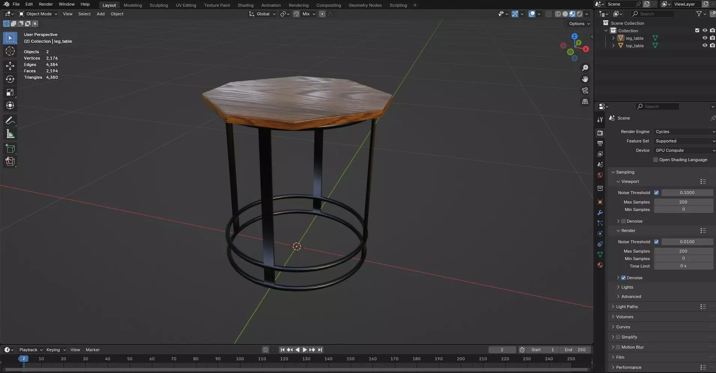Image resolution: width=716 pixels, height=373 pixels.
Task: Open the Modifiers properties tab
Action: [600, 213]
